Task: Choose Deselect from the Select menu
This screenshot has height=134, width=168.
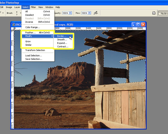Action: (x=38, y=15)
